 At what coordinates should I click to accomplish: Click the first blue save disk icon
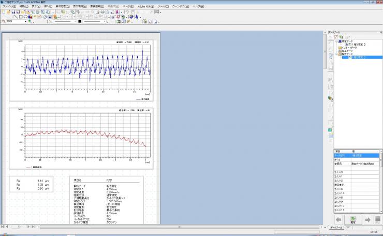click(x=13, y=12)
